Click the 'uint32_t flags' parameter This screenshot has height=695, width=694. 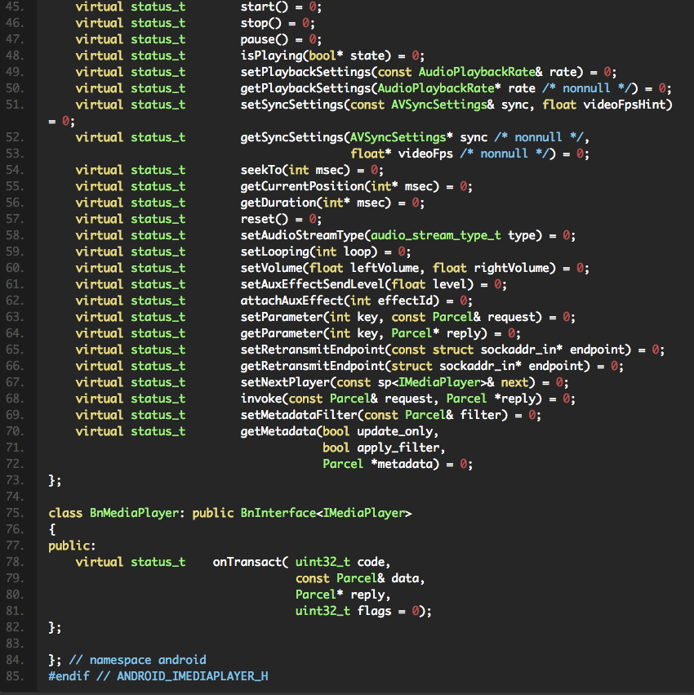point(344,611)
